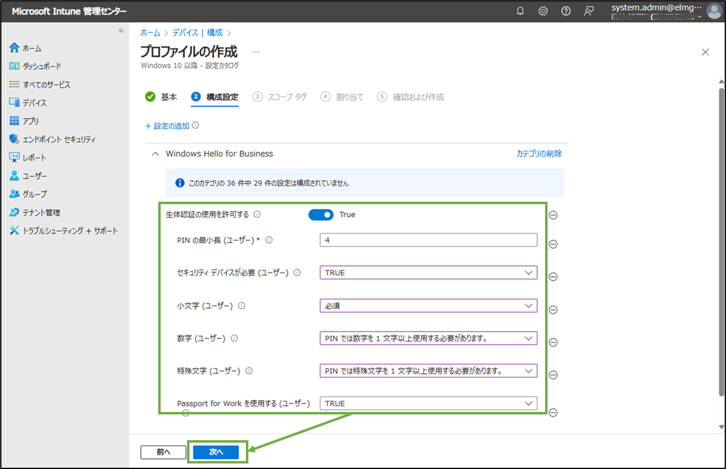Follow the ホーム breadcrumb link
Image resolution: width=726 pixels, height=469 pixels.
tap(150, 32)
